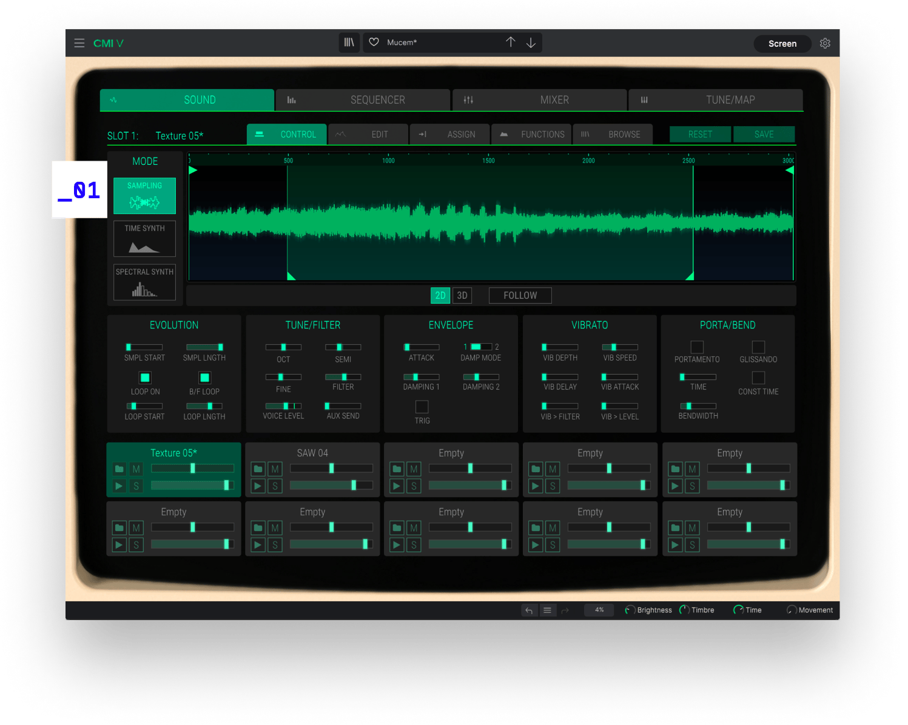Screen dimensions: 908x725
Task: Click undo arrow in bottom bar
Action: pyautogui.click(x=529, y=610)
